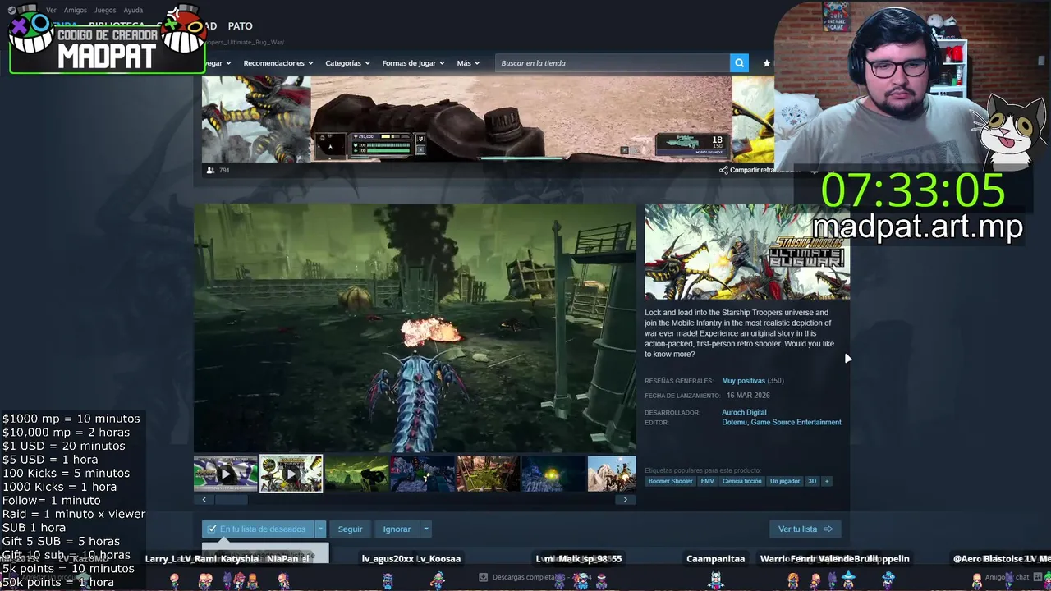Select the FMV tag
The height and width of the screenshot is (591, 1051).
(x=707, y=481)
